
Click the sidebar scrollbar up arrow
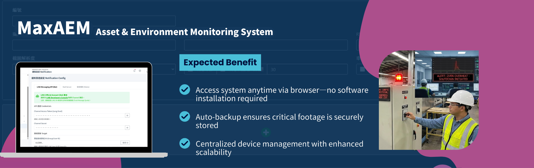[28, 75]
